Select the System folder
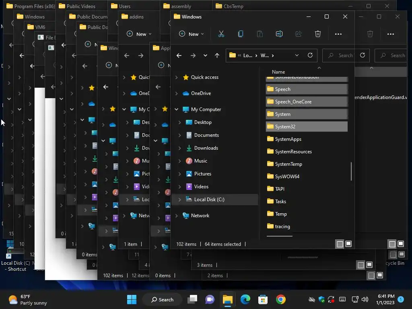The width and height of the screenshot is (412, 309). [307, 114]
